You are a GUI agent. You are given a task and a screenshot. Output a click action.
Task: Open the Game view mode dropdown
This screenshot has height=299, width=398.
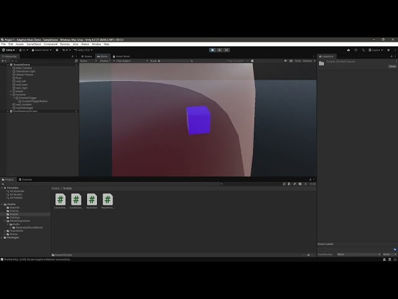[88, 61]
